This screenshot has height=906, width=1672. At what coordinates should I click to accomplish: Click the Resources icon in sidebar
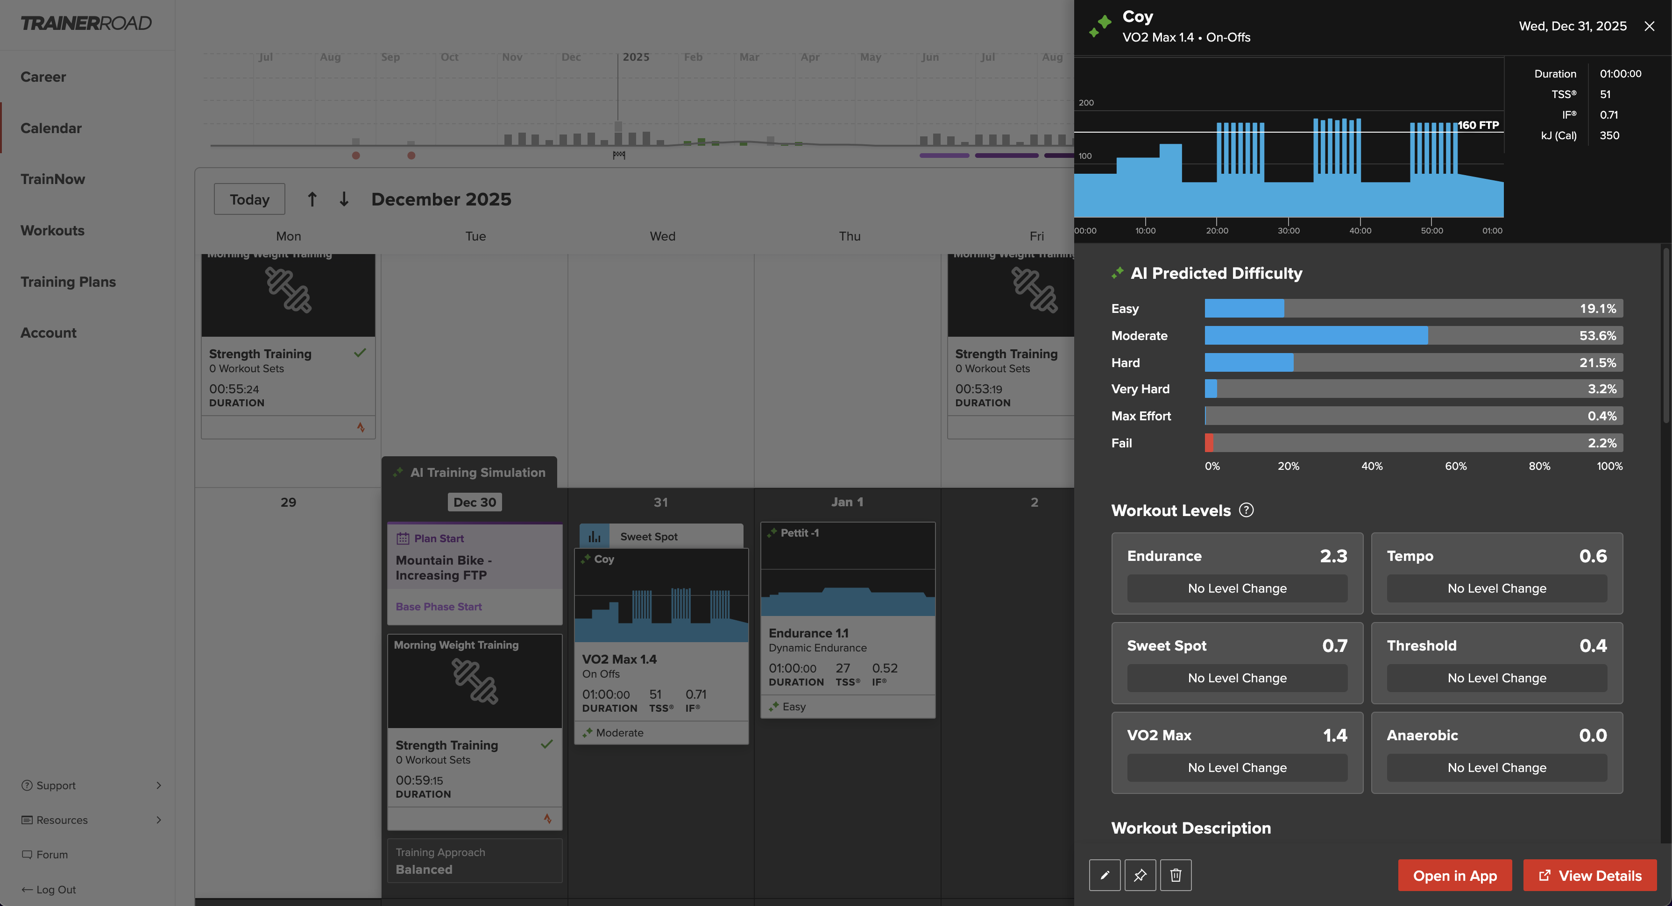(x=27, y=820)
